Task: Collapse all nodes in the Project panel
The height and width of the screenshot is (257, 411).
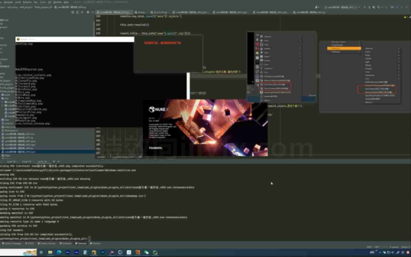Action: (82, 12)
